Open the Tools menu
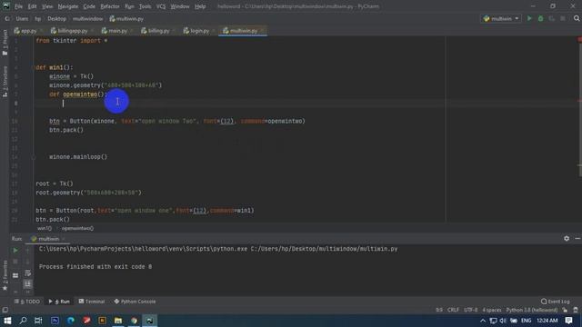582x327 pixels. (x=145, y=6)
